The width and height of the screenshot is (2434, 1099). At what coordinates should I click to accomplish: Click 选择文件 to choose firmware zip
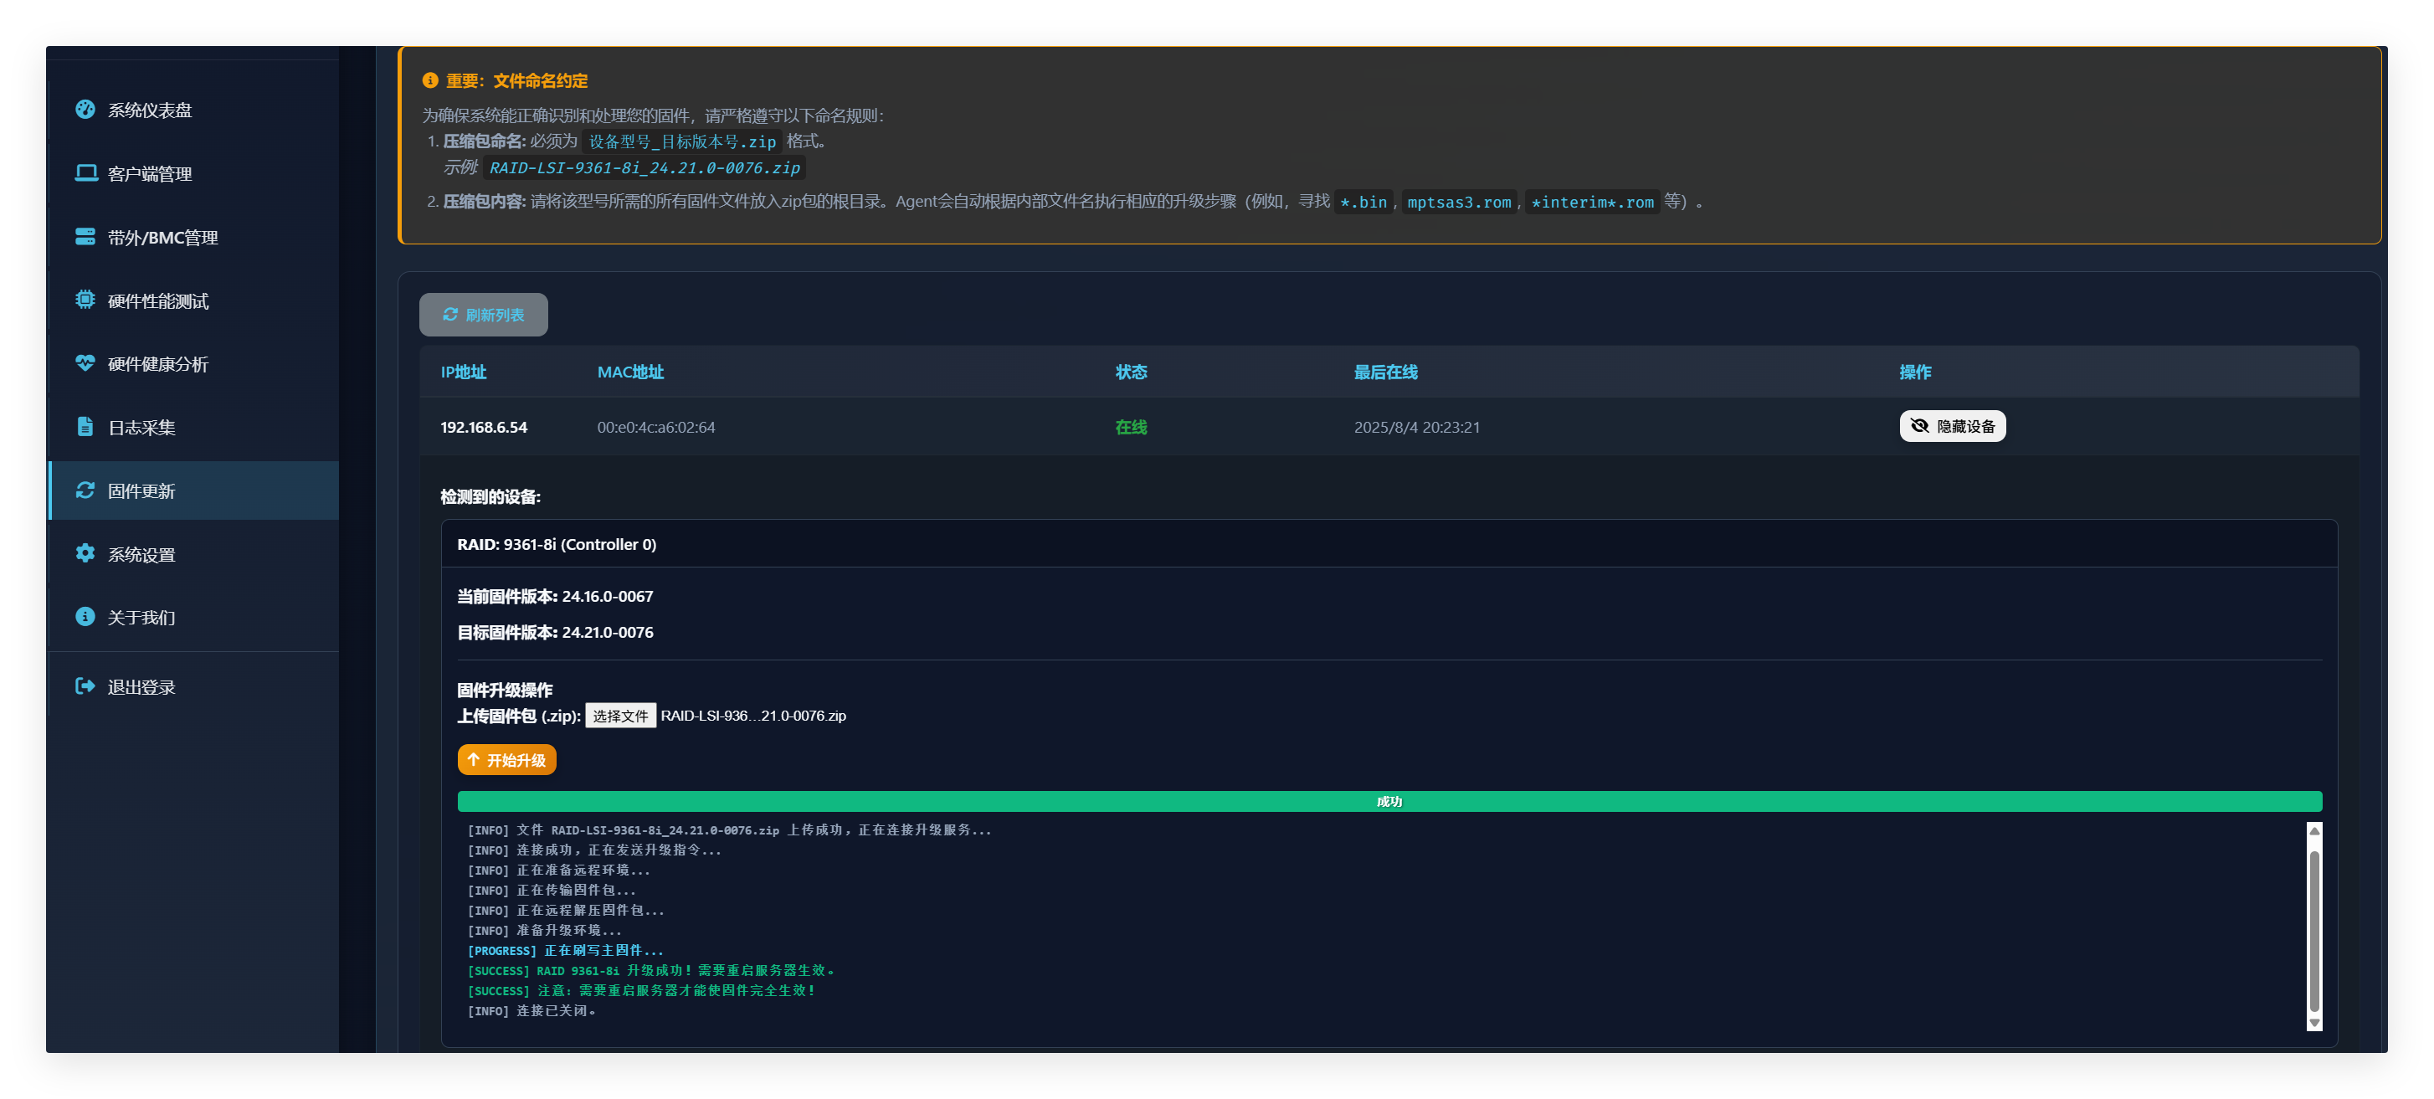pos(620,716)
